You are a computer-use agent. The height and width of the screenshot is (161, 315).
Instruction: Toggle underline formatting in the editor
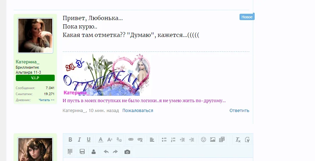89,140
